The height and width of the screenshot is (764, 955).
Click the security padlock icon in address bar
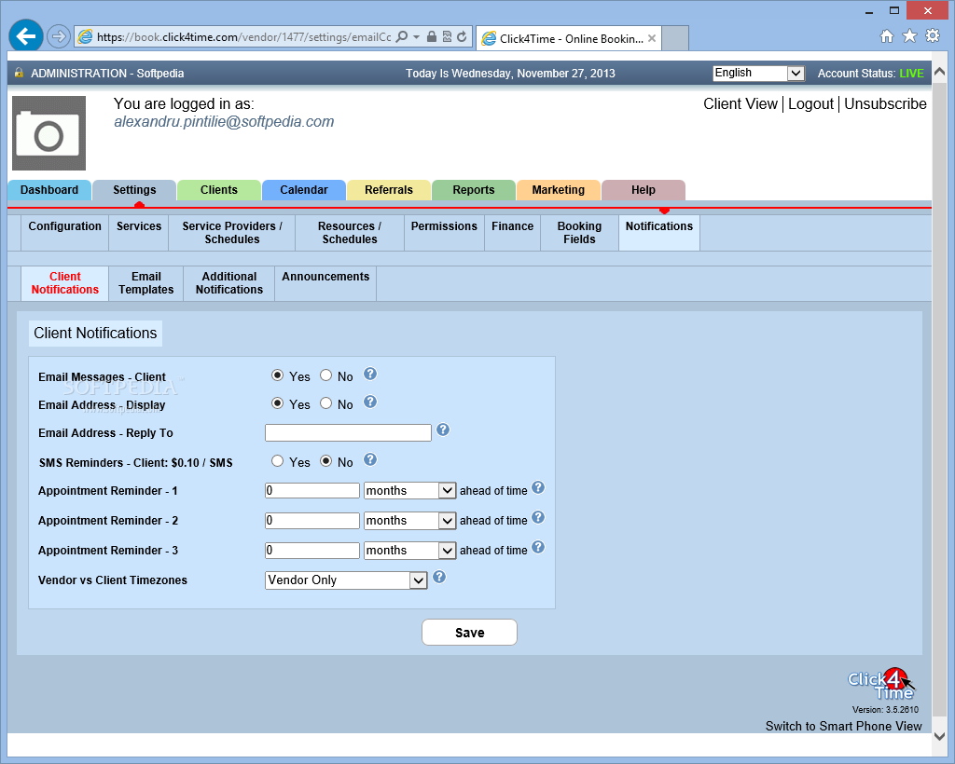tap(431, 36)
